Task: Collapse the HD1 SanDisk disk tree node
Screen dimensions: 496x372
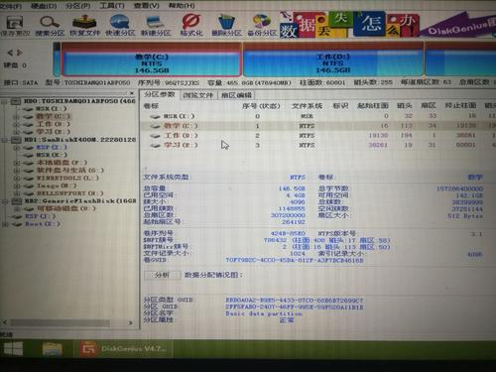Action: pyautogui.click(x=4, y=140)
